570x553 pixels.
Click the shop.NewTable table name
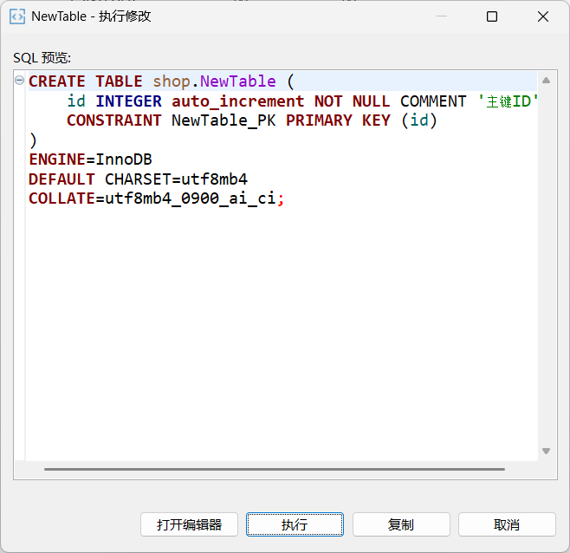pyautogui.click(x=214, y=81)
